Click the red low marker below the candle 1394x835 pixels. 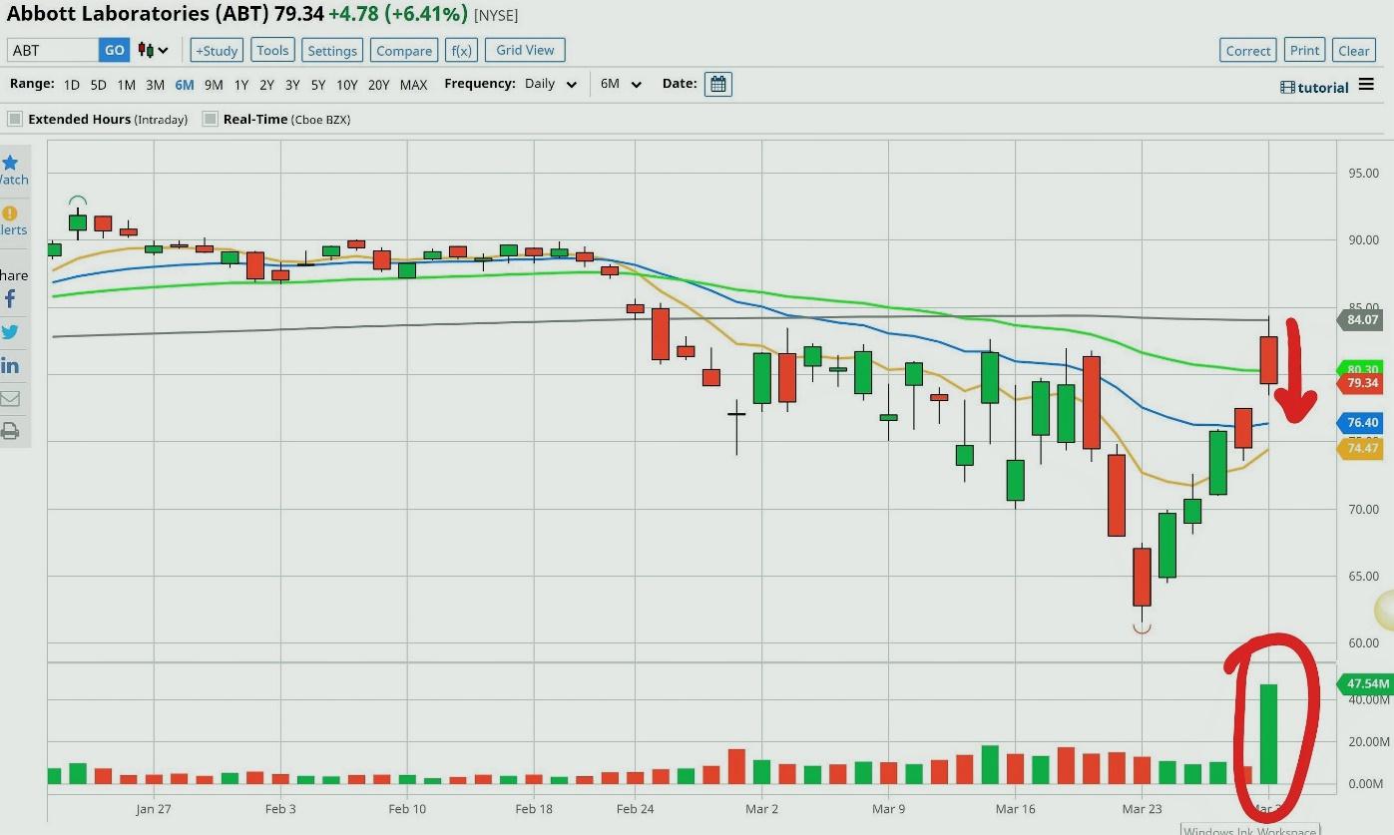(1142, 627)
